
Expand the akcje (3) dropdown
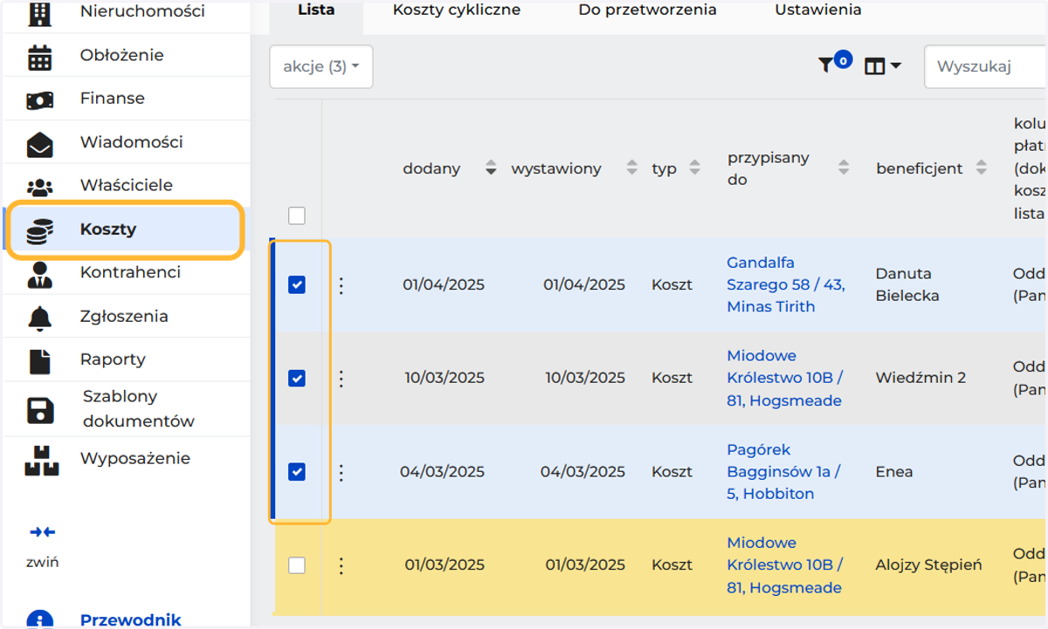[x=321, y=66]
